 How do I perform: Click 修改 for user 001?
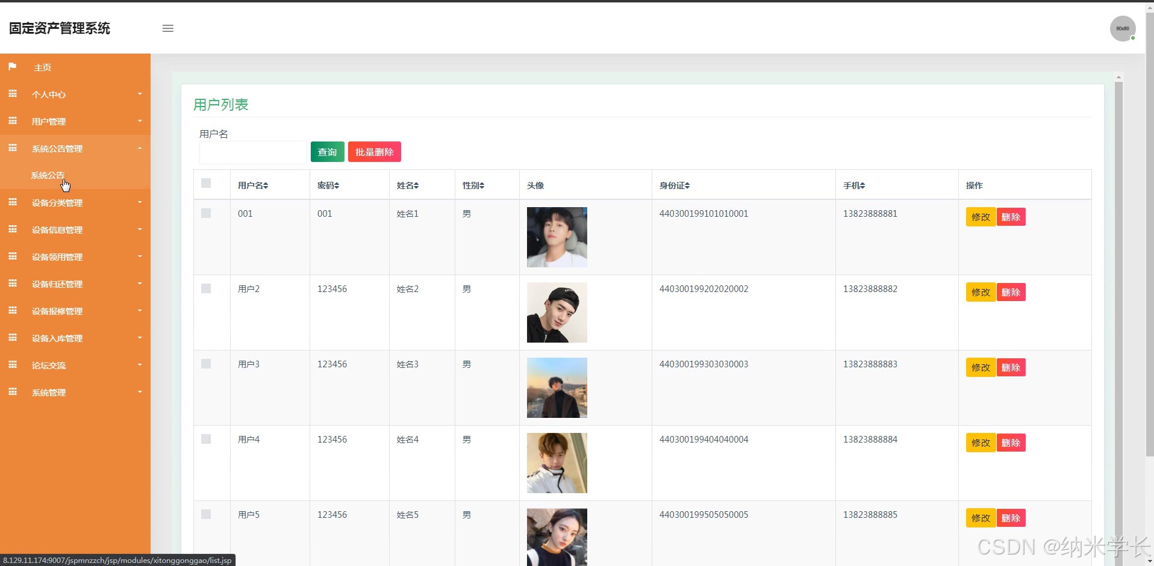[x=981, y=217]
